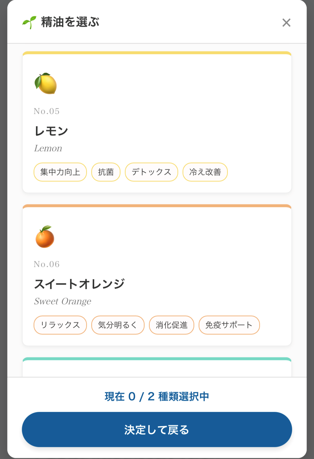Click the 消化促進 tag
The image size is (314, 459).
coord(171,325)
